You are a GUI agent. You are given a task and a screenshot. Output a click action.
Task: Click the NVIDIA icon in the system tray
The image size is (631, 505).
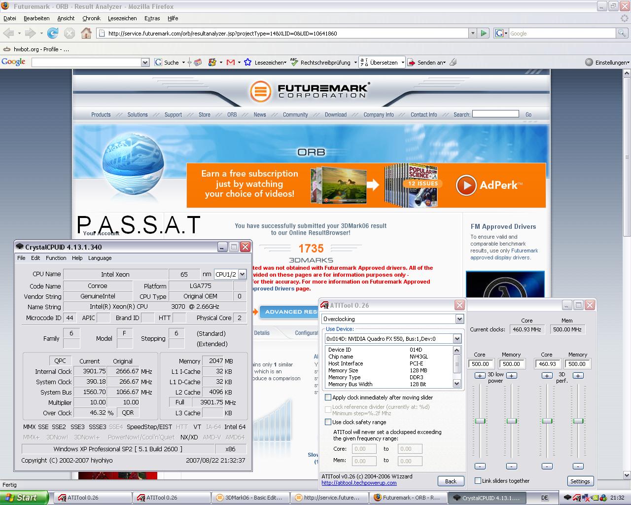595,497
